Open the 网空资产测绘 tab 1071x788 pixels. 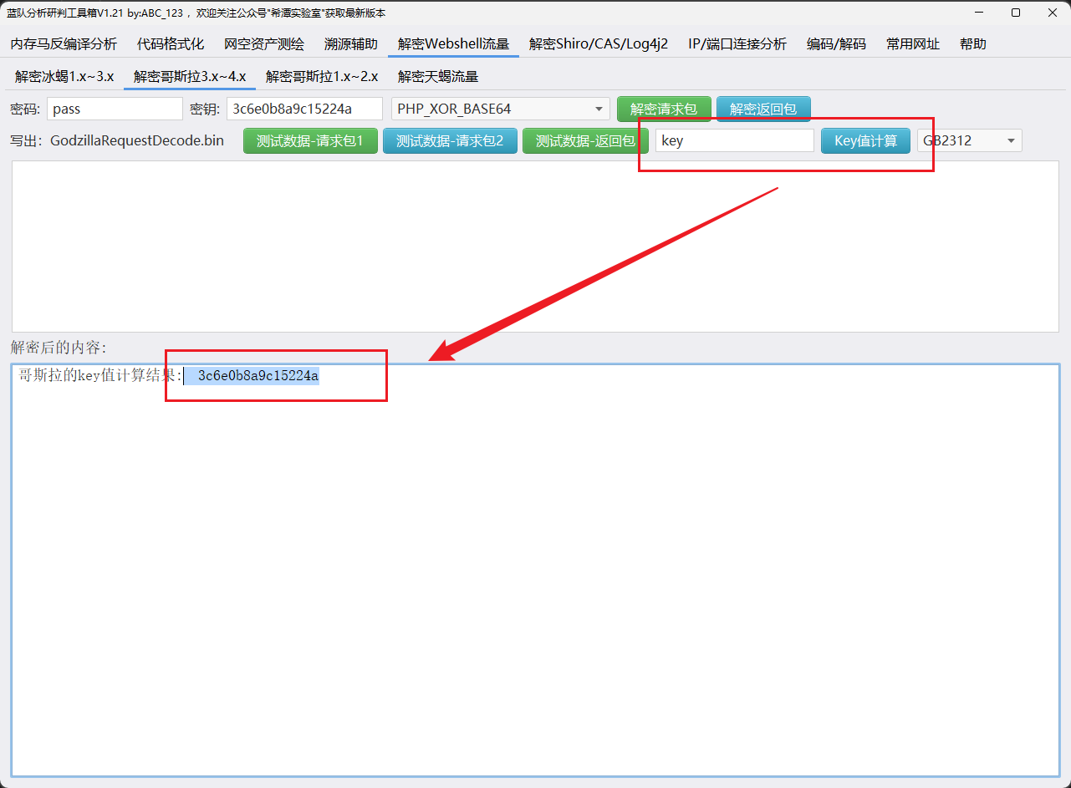click(x=264, y=44)
